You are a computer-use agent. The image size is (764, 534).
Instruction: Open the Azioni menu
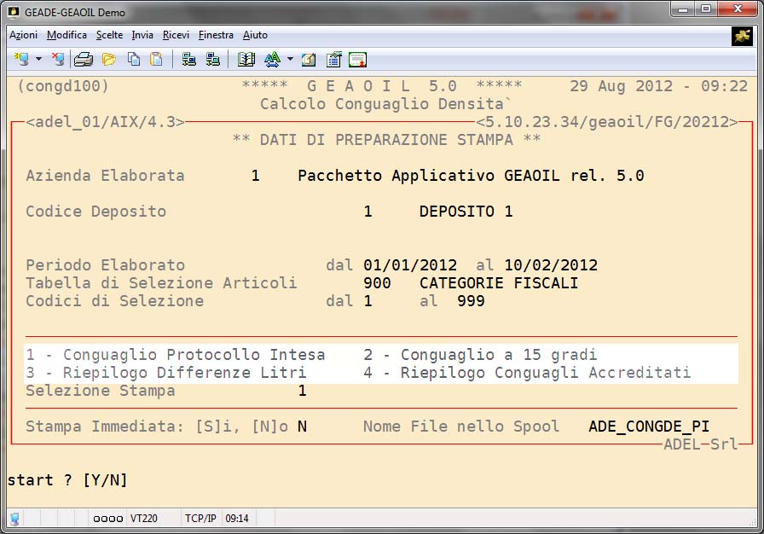23,35
